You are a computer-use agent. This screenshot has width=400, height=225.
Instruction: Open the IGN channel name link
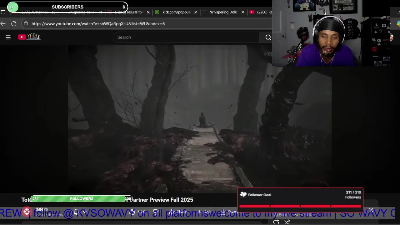pos(39,209)
